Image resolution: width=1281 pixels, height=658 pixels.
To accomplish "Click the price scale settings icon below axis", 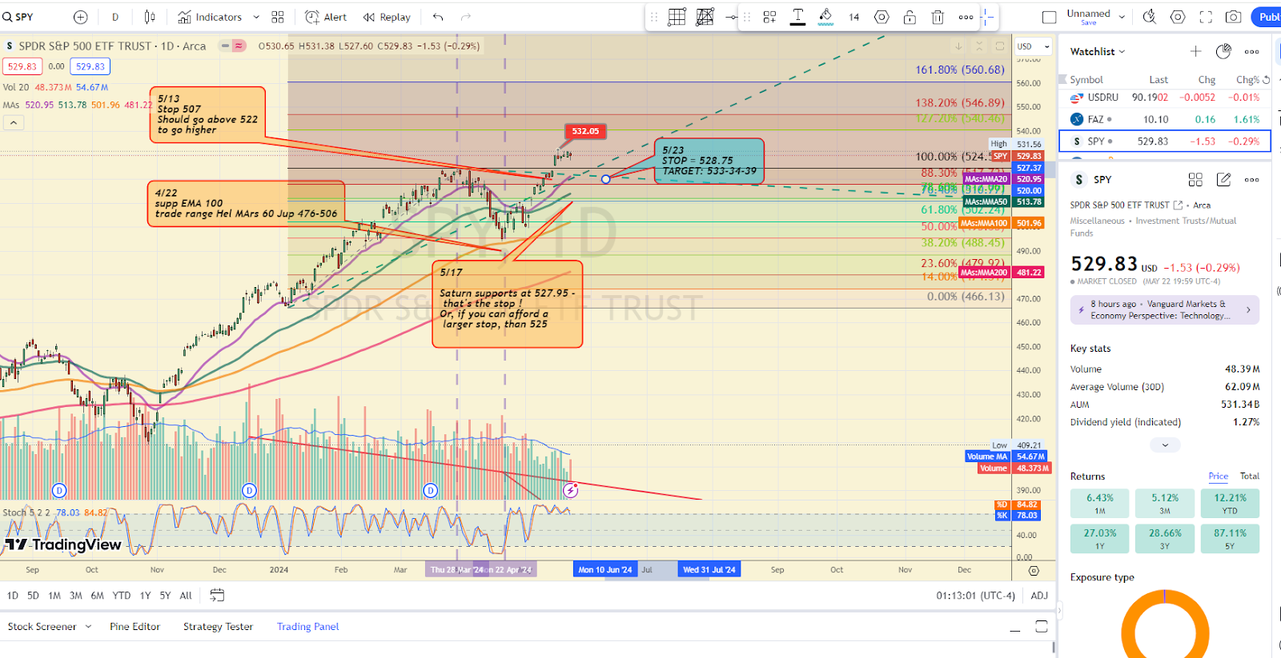I will (x=1034, y=571).
